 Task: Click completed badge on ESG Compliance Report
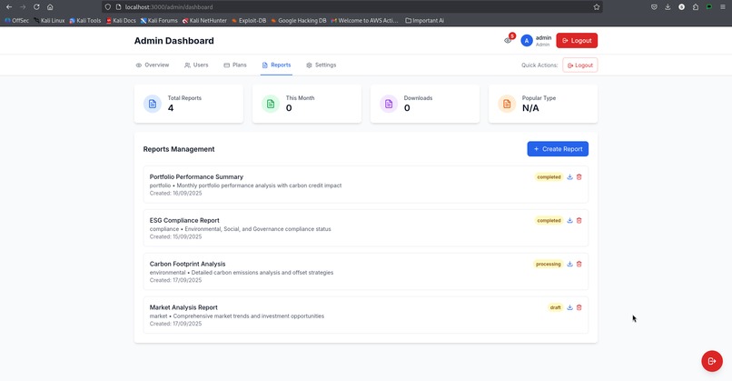[x=549, y=221]
